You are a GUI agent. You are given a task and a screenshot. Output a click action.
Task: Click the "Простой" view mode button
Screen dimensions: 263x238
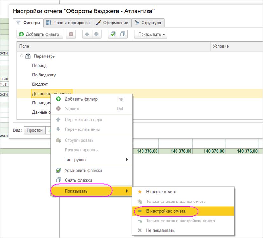click(x=34, y=130)
